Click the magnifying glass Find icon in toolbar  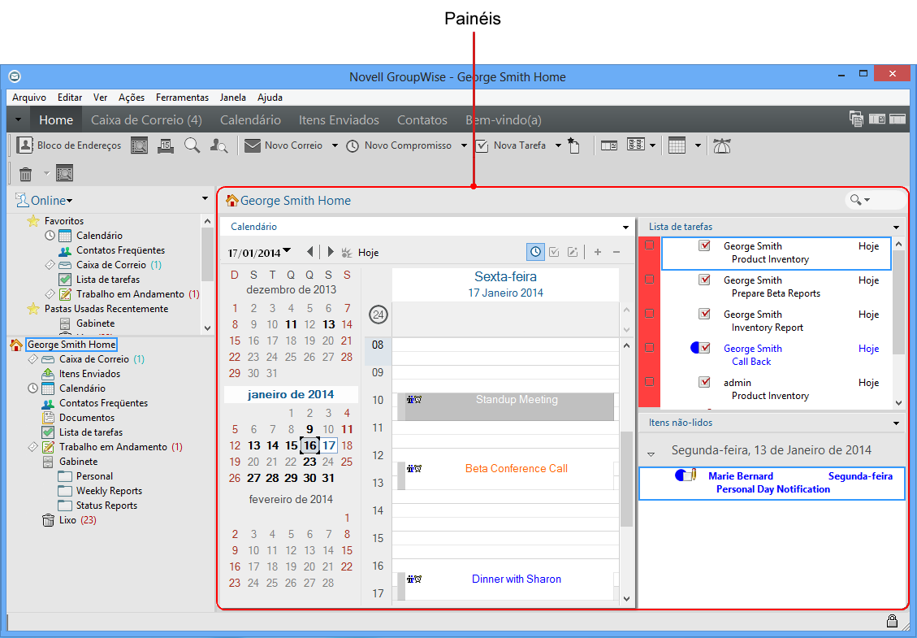point(192,145)
